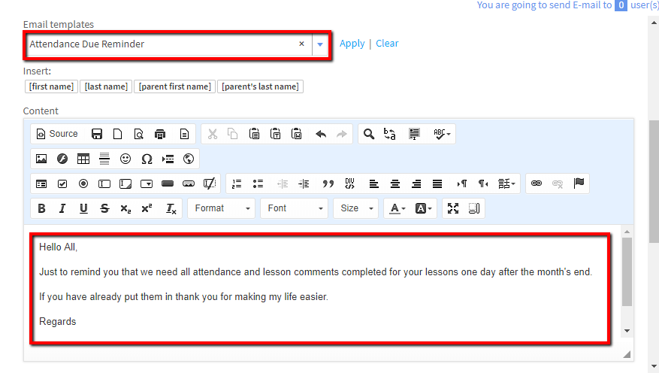Image resolution: width=659 pixels, height=373 pixels.
Task: Click the IFrame globe icon
Action: coord(189,159)
